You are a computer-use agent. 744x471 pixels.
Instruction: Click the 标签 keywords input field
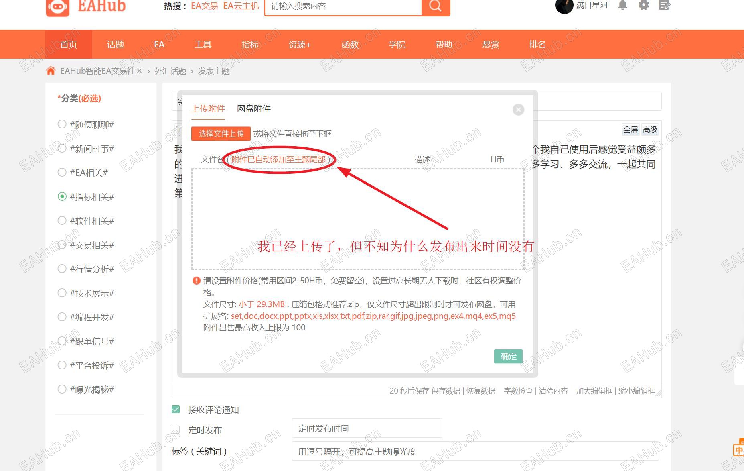click(475, 451)
